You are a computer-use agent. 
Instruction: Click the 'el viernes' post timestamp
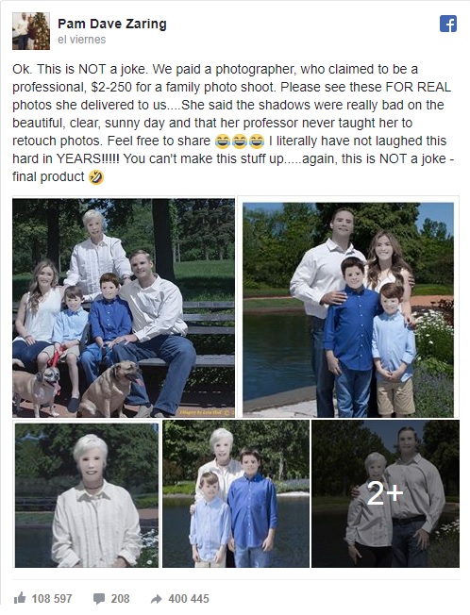coord(81,40)
